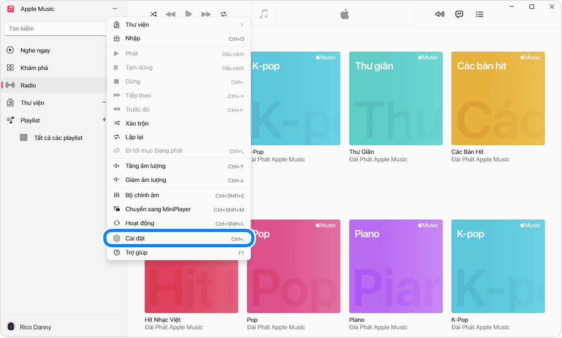This screenshot has width=562, height=338.
Task: Expand the Thư viện submenu in the menu
Action: coord(179,24)
